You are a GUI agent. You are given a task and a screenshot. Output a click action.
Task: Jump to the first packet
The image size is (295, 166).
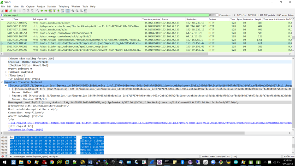pos(54,11)
